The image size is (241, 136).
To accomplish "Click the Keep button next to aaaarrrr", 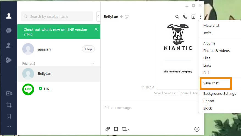I will click(88, 49).
